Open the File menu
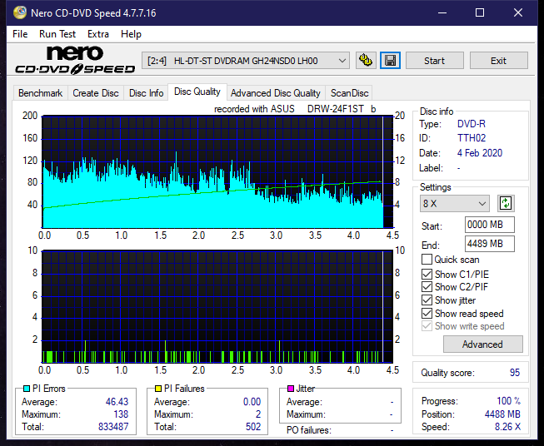 click(20, 34)
